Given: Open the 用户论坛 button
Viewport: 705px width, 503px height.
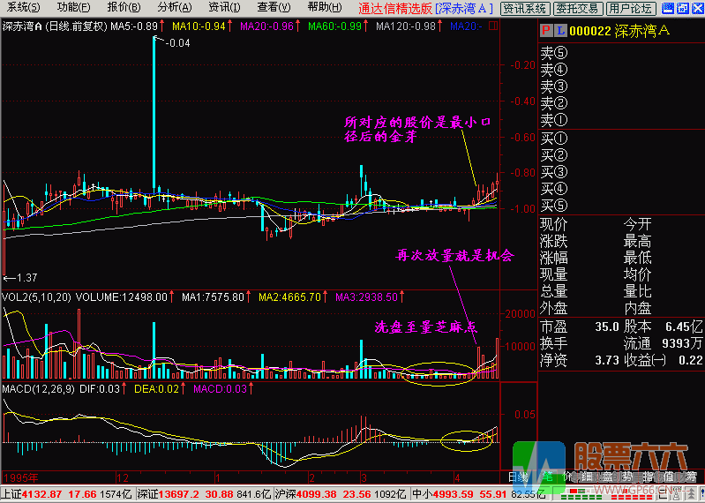Looking at the screenshot, I should click(x=630, y=8).
